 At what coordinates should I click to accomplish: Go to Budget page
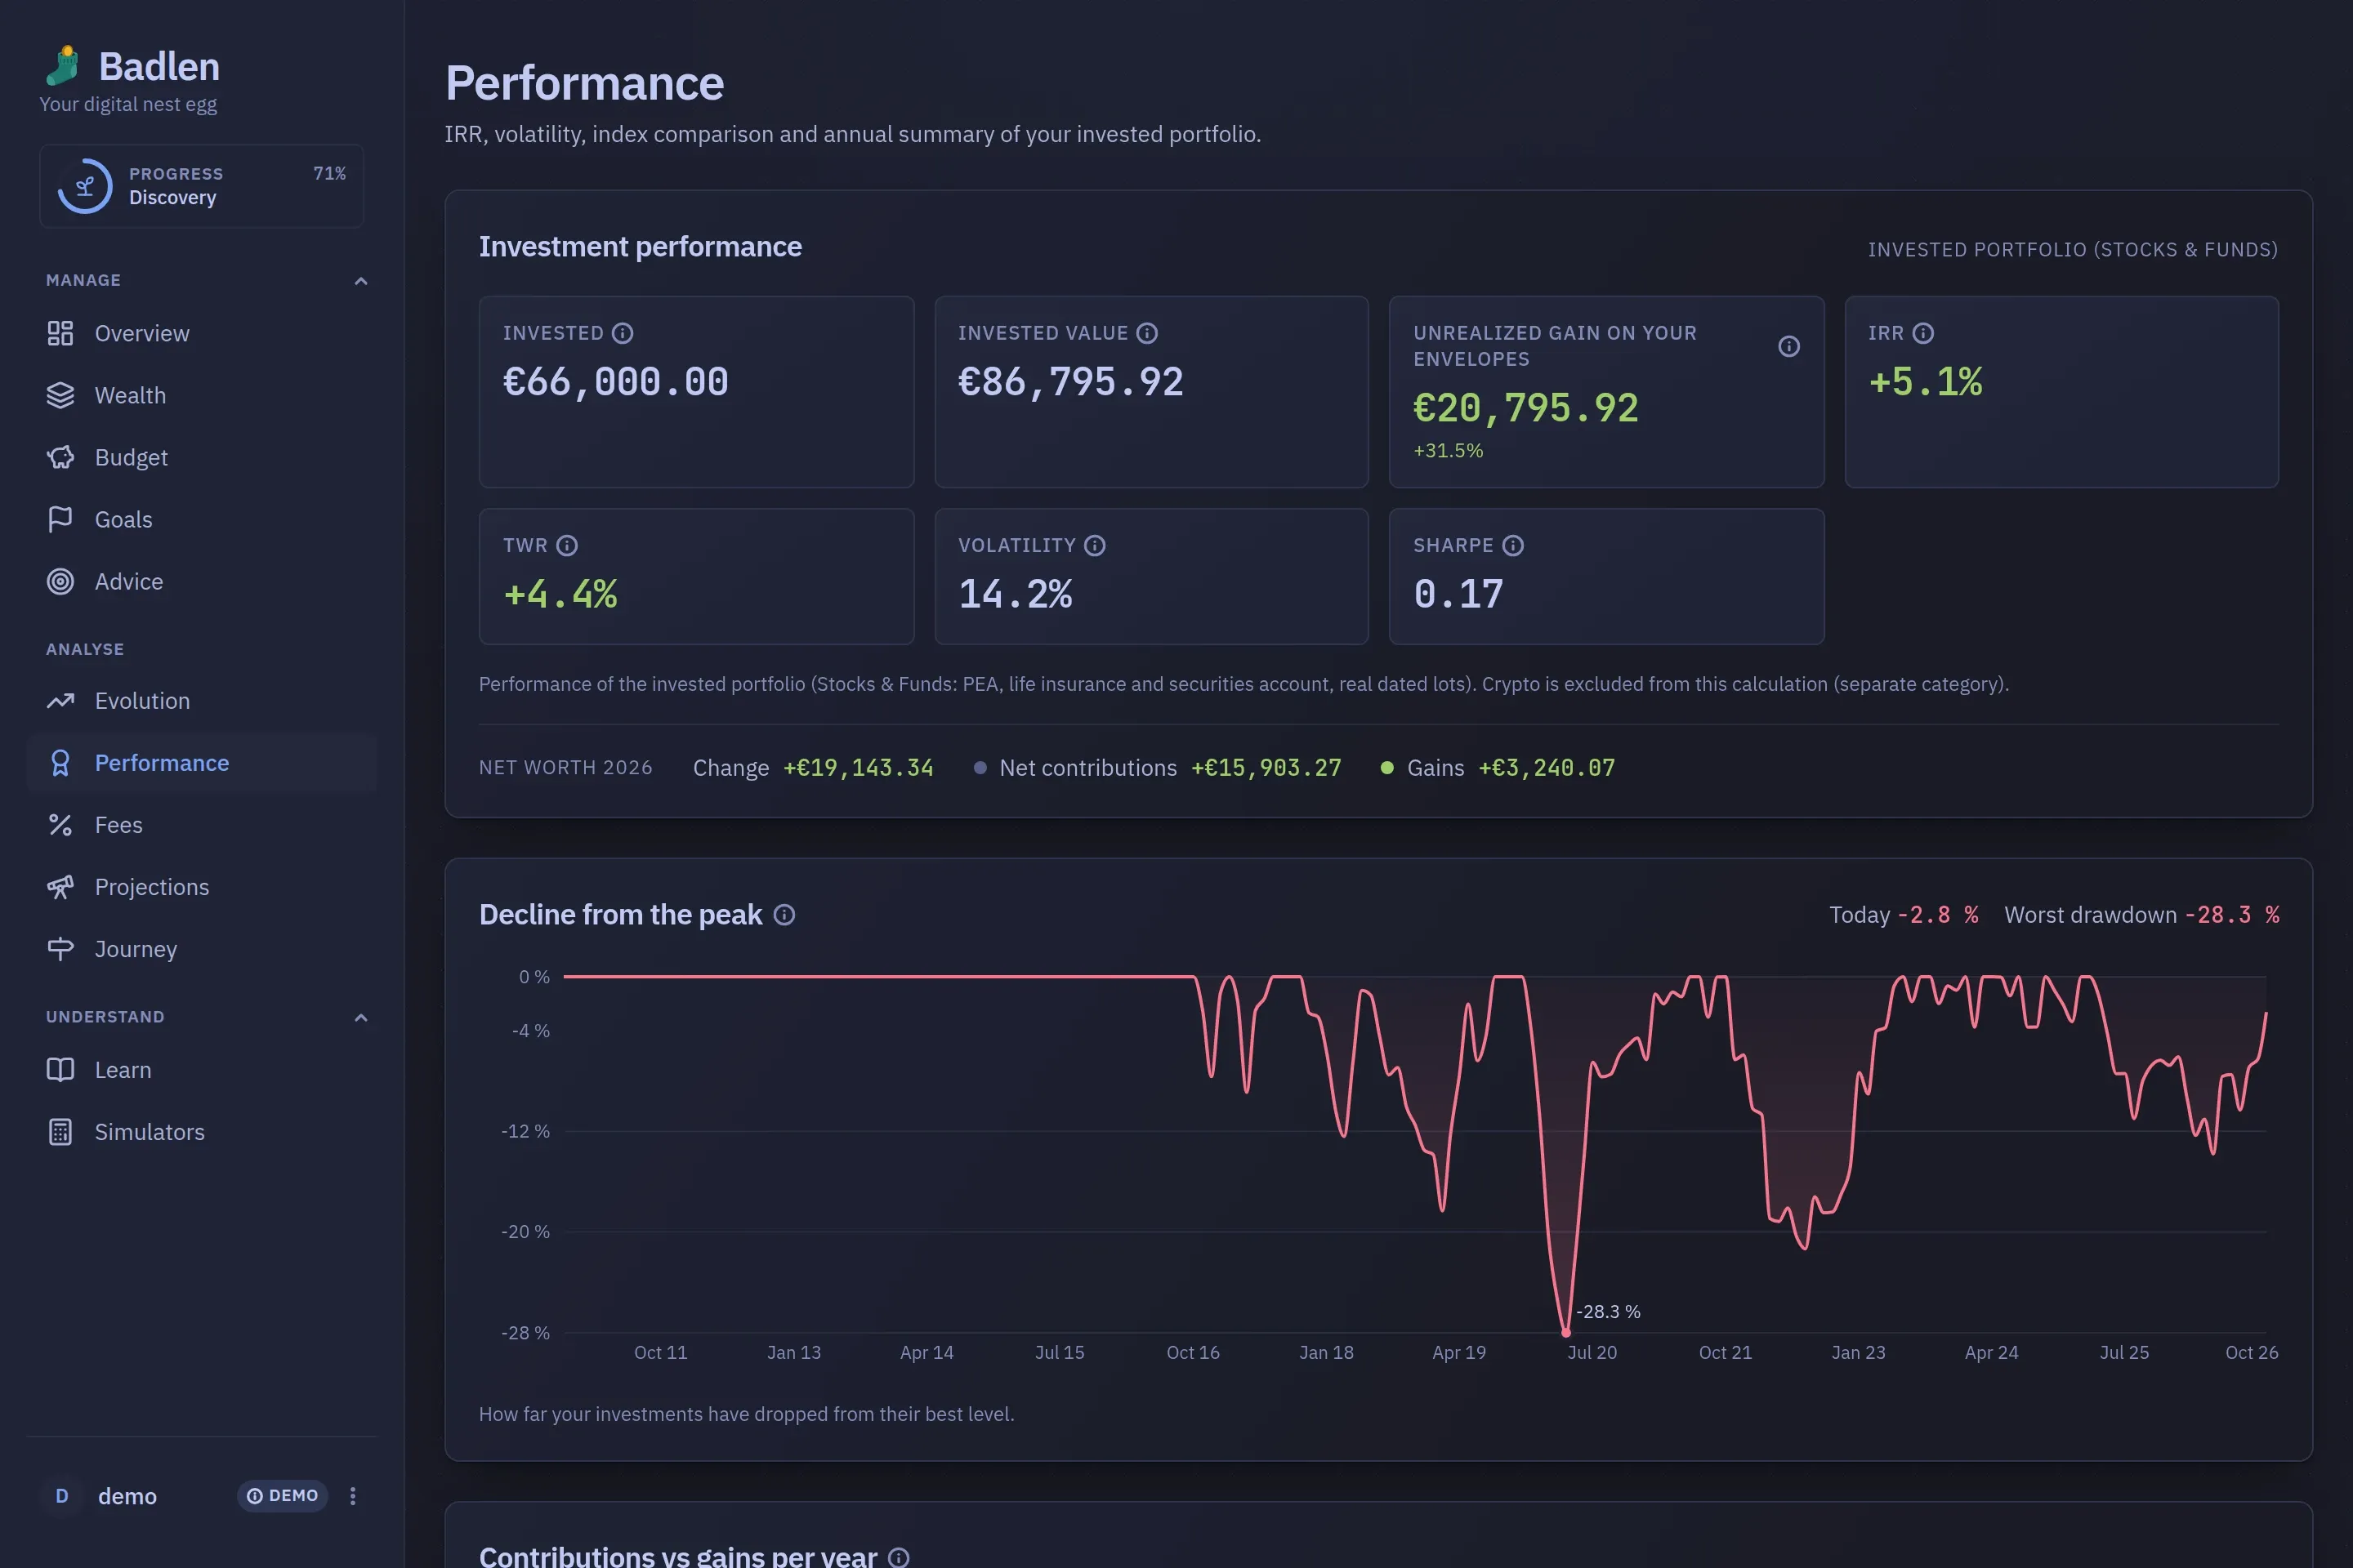click(202, 457)
